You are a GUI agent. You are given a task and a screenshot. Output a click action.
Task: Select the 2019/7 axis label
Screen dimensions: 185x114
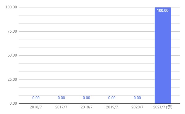[x=112, y=107]
